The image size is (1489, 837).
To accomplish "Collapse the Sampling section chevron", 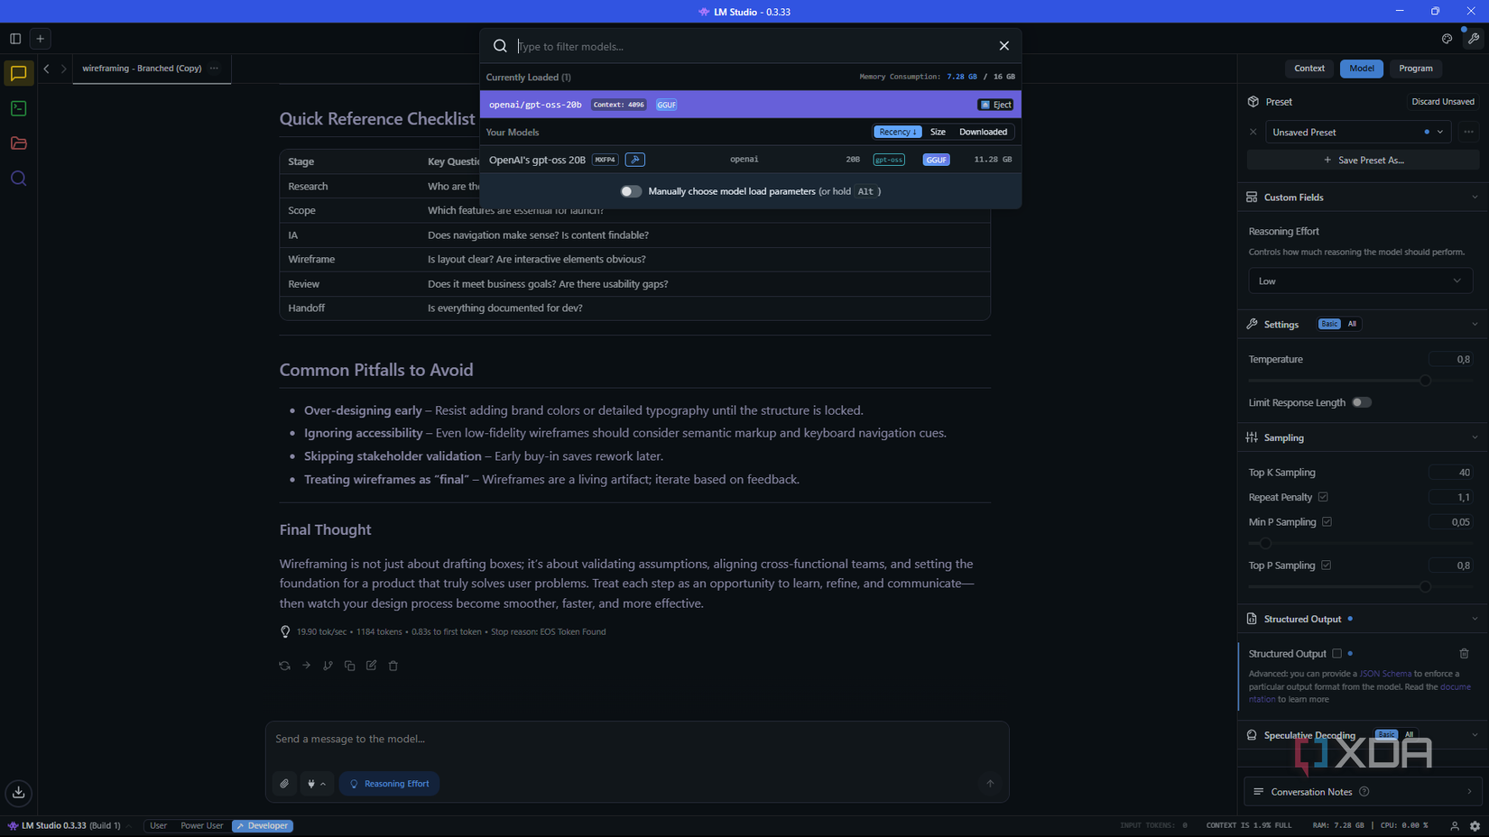I will 1475,437.
